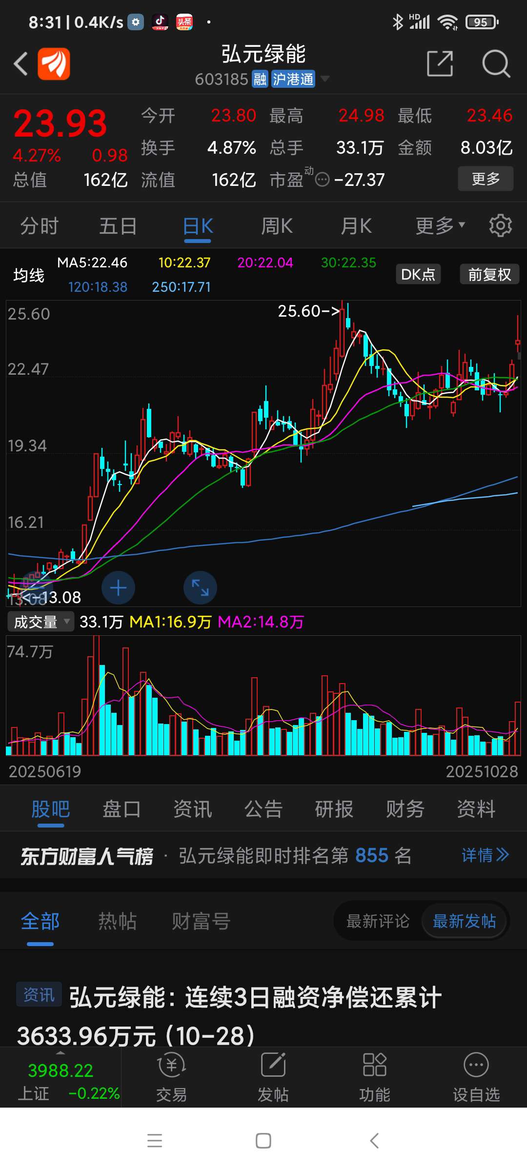Tap the Android recent apps icon
The image size is (527, 1171).
[x=155, y=1141]
